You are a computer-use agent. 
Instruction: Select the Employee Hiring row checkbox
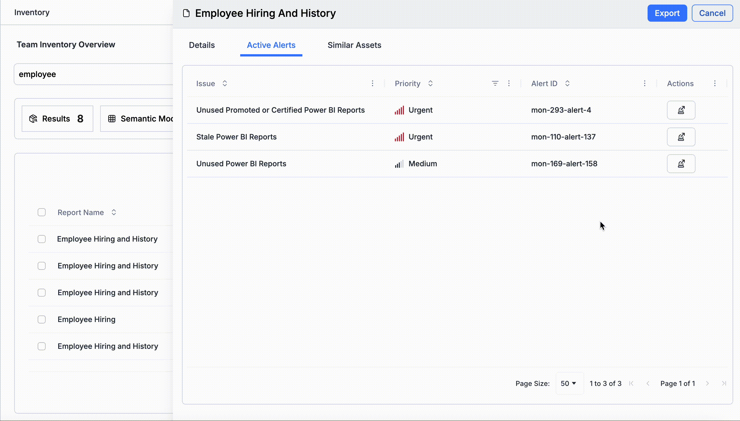(x=42, y=319)
